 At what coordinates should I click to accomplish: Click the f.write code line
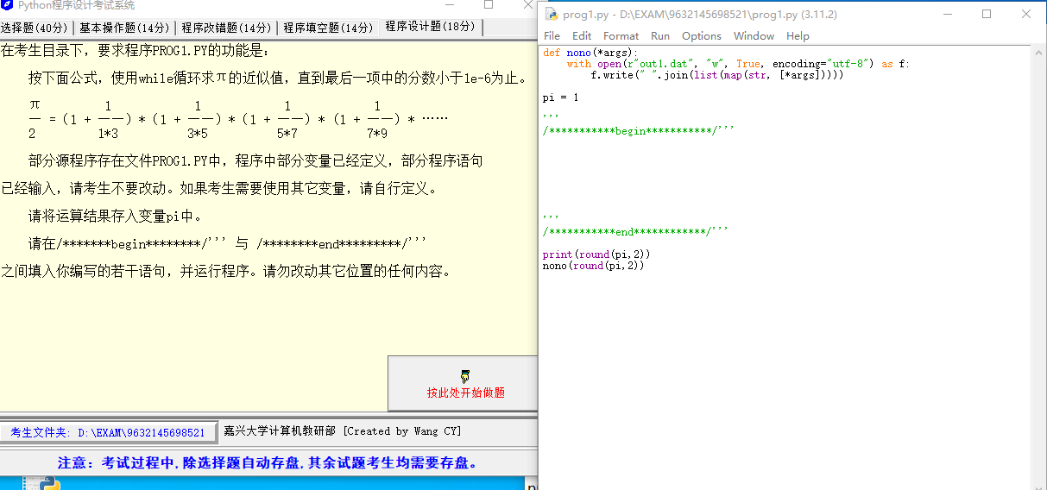(717, 75)
